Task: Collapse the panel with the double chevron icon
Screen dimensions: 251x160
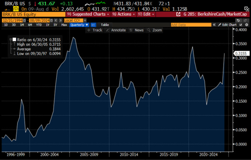Action: coord(214,25)
